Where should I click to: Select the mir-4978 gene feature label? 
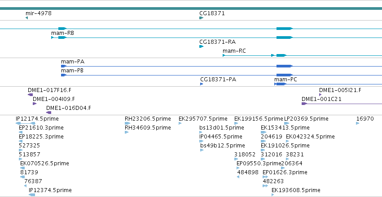point(39,13)
